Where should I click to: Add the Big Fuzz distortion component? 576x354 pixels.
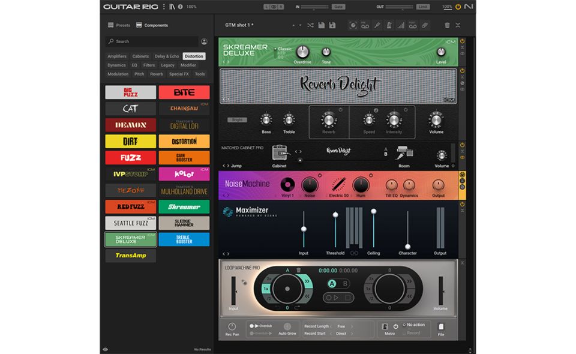(x=130, y=92)
